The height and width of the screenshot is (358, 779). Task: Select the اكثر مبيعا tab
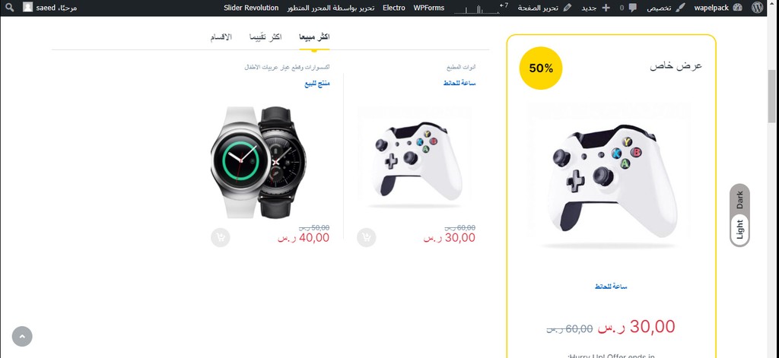pos(314,37)
